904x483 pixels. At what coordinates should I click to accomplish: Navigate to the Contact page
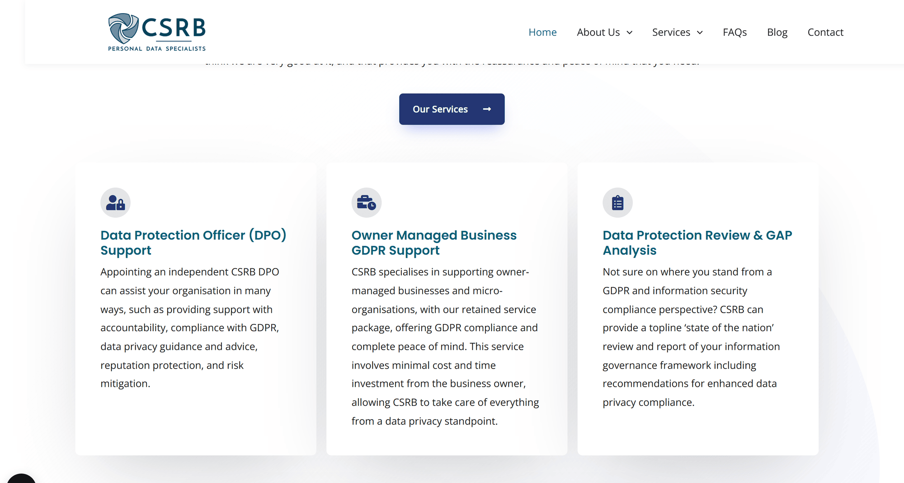(825, 33)
